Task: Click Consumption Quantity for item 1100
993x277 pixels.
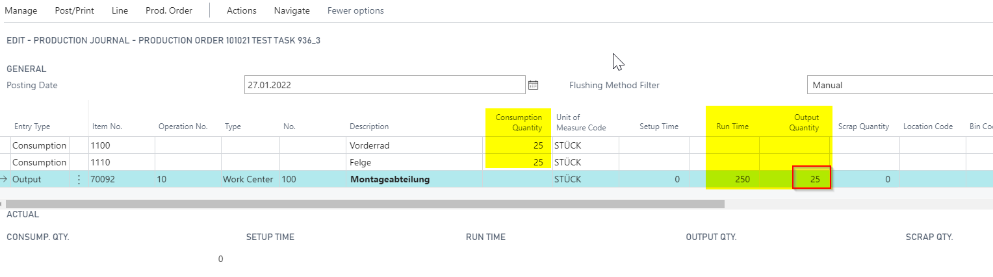Action: pyautogui.click(x=517, y=145)
